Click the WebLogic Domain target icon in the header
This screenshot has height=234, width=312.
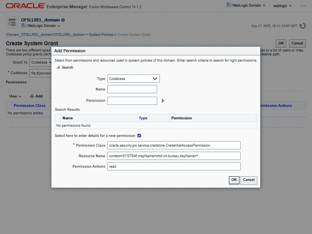229,5
